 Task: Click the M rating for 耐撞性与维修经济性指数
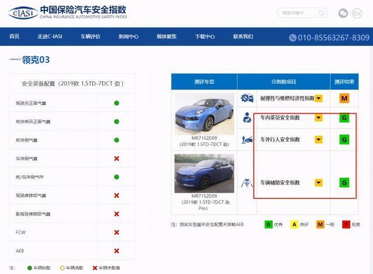(x=344, y=98)
